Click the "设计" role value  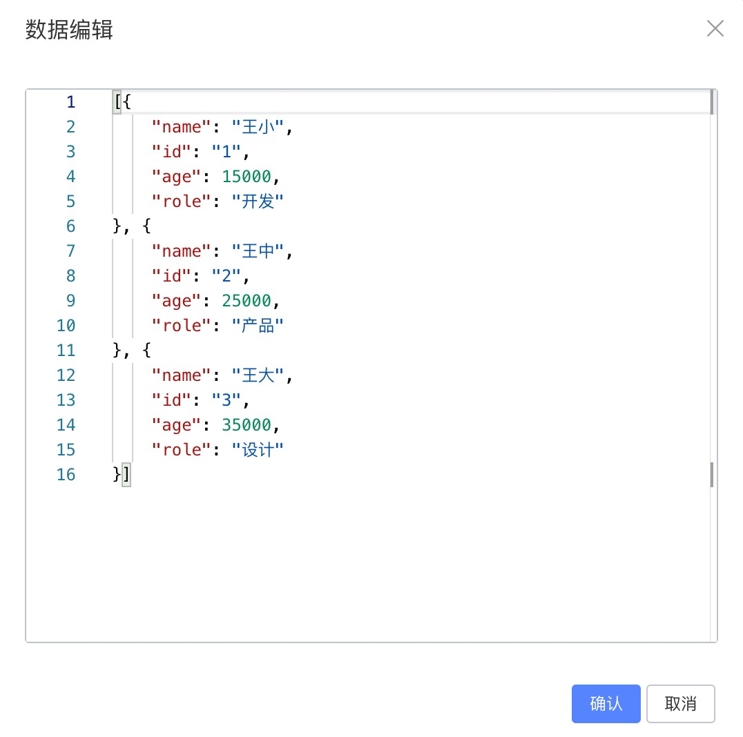click(258, 450)
